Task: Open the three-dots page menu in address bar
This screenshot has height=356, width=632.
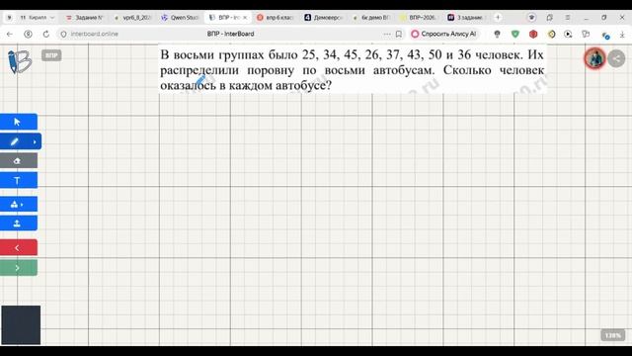Action: click(387, 34)
